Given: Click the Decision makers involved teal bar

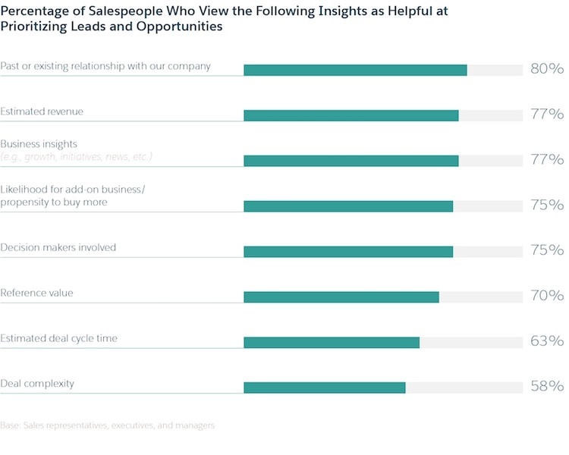Looking at the screenshot, I should [x=348, y=252].
